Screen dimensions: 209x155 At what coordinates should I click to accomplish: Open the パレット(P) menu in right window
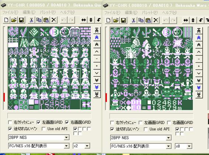click(x=150, y=13)
